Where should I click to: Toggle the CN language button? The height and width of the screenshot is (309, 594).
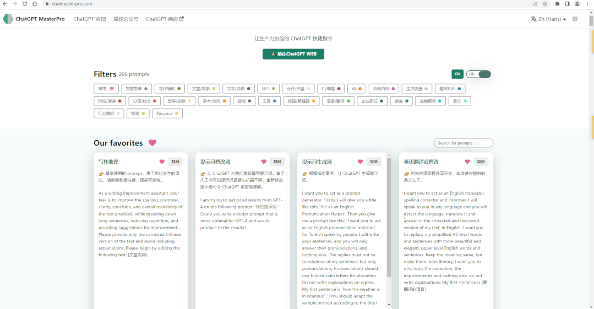point(457,74)
